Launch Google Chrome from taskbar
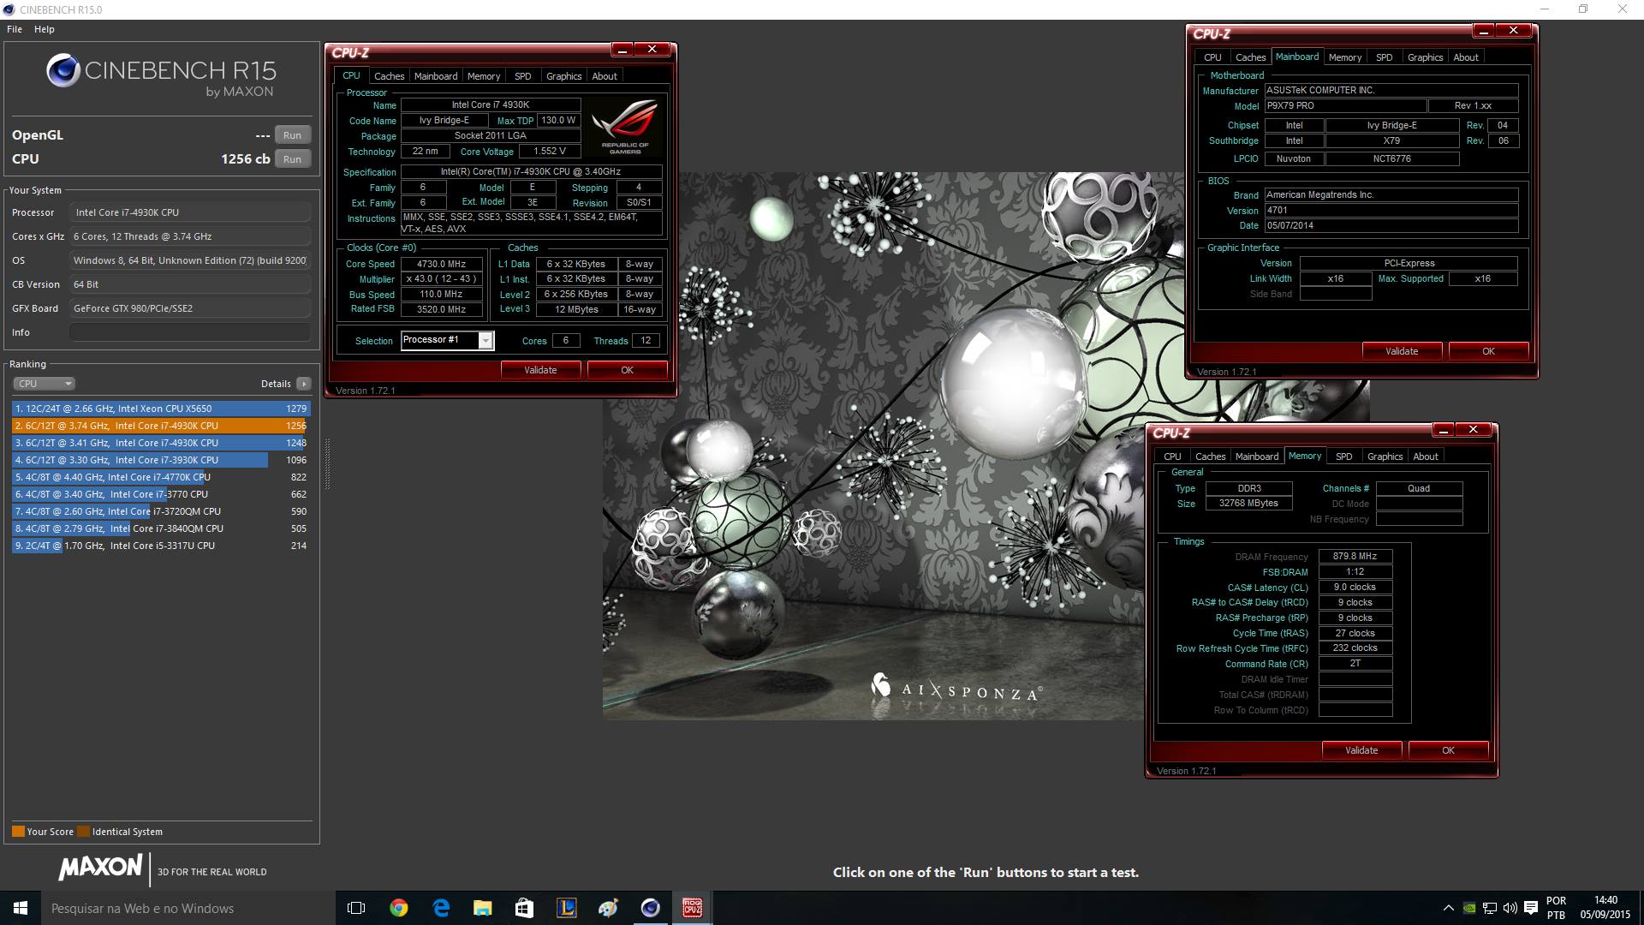1644x925 pixels. (399, 908)
